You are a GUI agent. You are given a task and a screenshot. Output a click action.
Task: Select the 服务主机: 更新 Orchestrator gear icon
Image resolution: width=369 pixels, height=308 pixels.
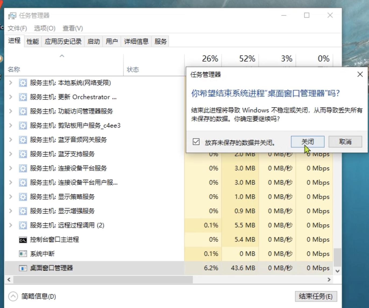pyautogui.click(x=23, y=97)
